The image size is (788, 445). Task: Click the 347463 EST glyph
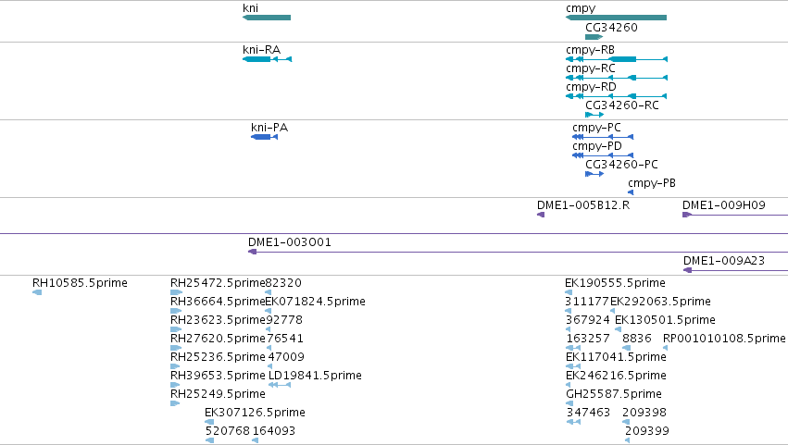[x=573, y=422]
